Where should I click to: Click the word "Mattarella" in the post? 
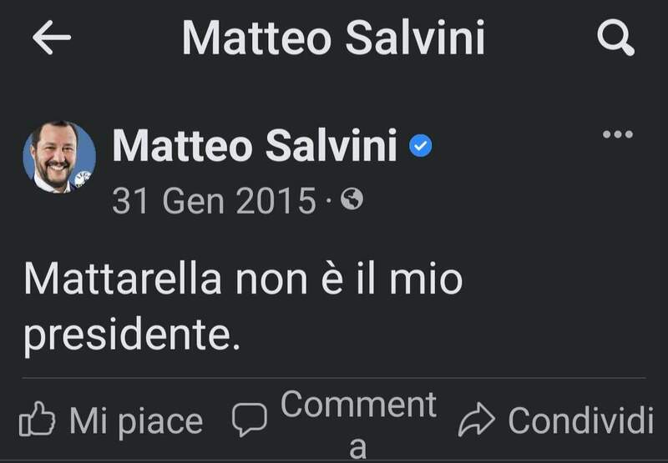click(x=123, y=279)
